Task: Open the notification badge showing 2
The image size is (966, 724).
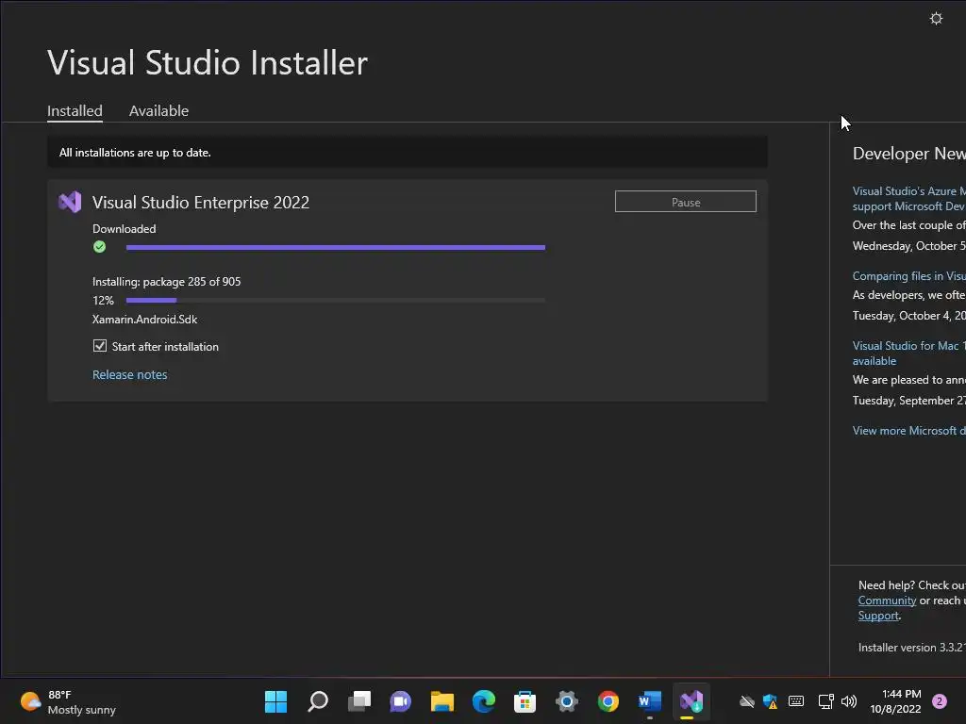Action: [940, 701]
